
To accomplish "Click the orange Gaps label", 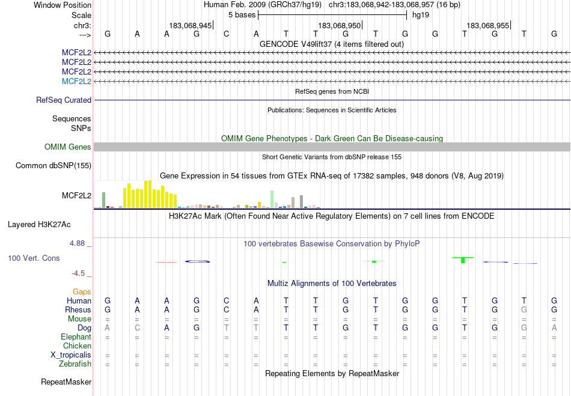I will (x=82, y=292).
